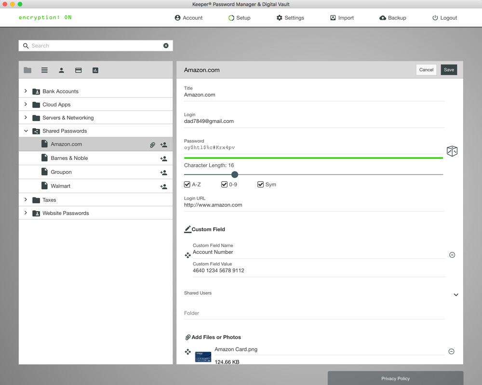This screenshot has width=482, height=385.
Task: Open the payment card icon tab
Action: (79, 70)
